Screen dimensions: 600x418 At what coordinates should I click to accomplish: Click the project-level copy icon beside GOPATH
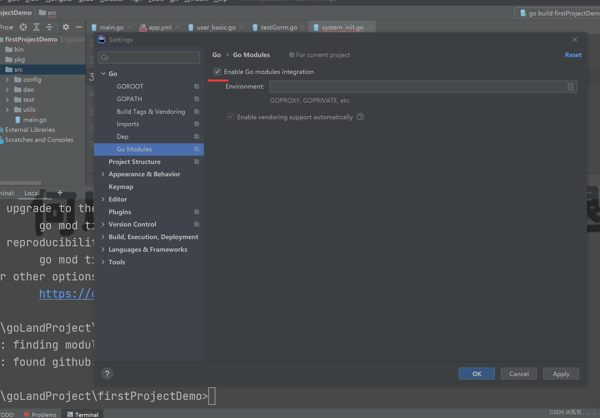[x=197, y=99]
